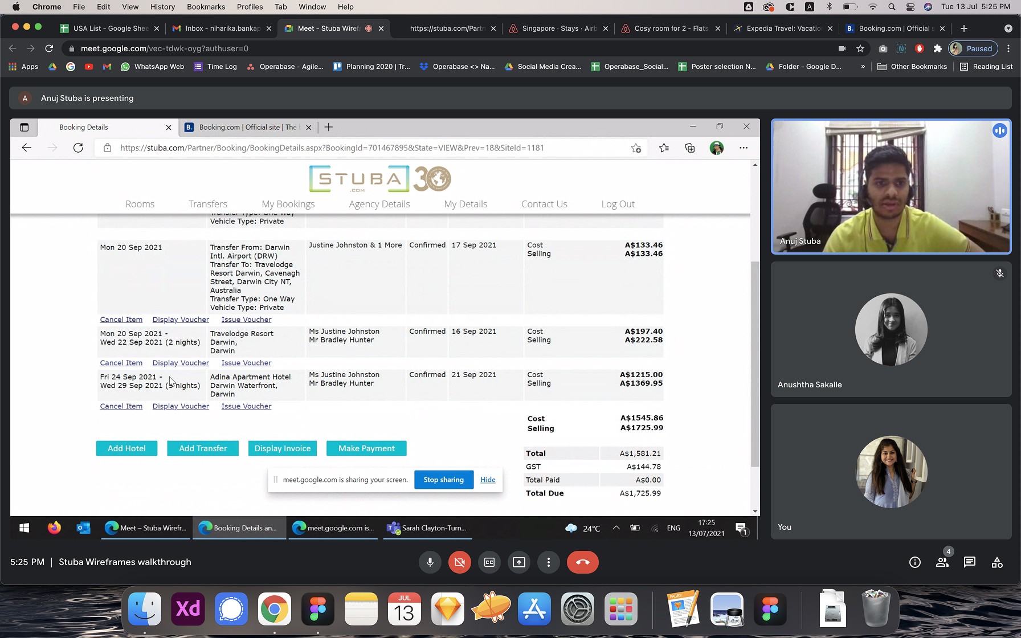Screen dimensions: 1021x638
Task: Open Sketch from the Dock
Action: point(448,609)
